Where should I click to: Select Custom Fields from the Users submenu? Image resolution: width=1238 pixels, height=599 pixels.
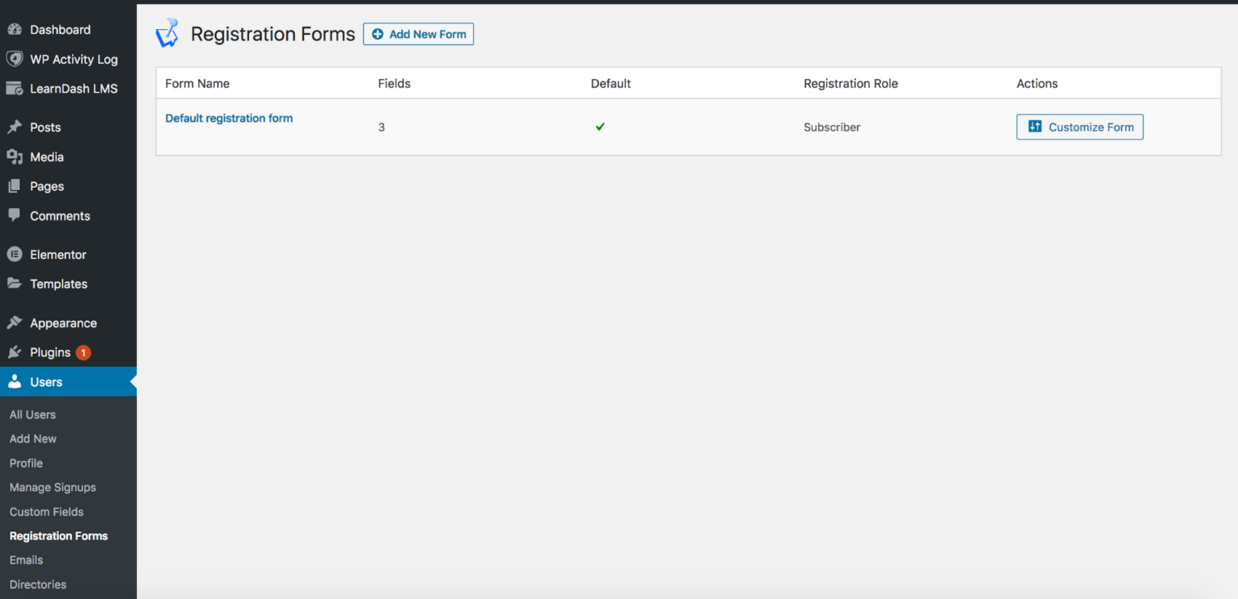tap(46, 511)
